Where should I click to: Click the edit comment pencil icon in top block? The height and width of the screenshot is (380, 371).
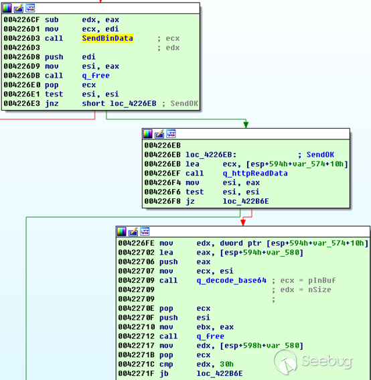click(x=19, y=8)
